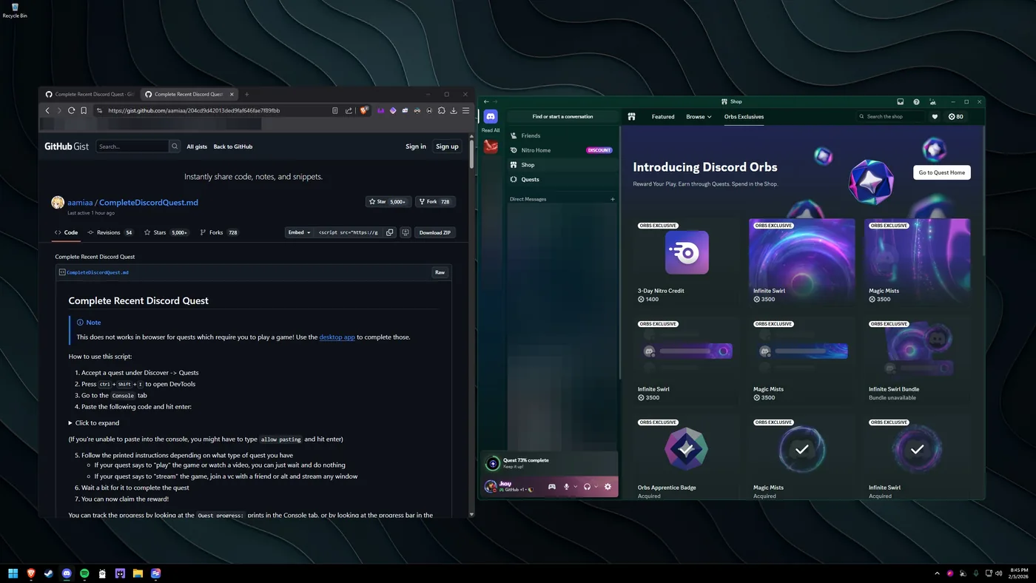This screenshot has height=583, width=1036.
Task: Show hidden system tray icons
Action: pyautogui.click(x=938, y=573)
